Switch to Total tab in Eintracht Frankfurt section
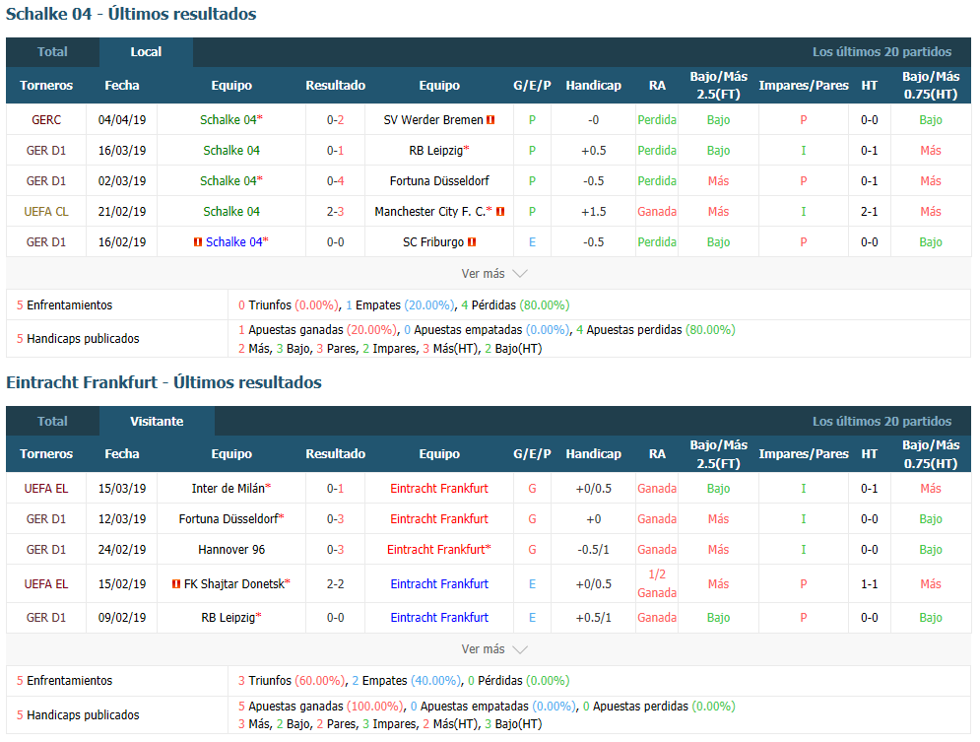 pos(52,422)
